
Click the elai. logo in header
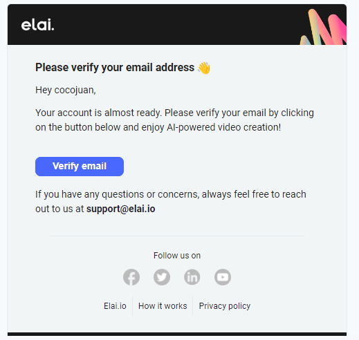coord(37,25)
